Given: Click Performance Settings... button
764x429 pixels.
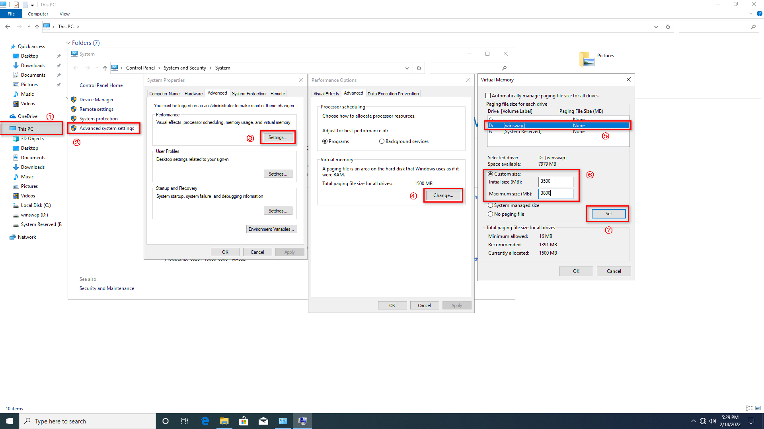Looking at the screenshot, I should [278, 137].
